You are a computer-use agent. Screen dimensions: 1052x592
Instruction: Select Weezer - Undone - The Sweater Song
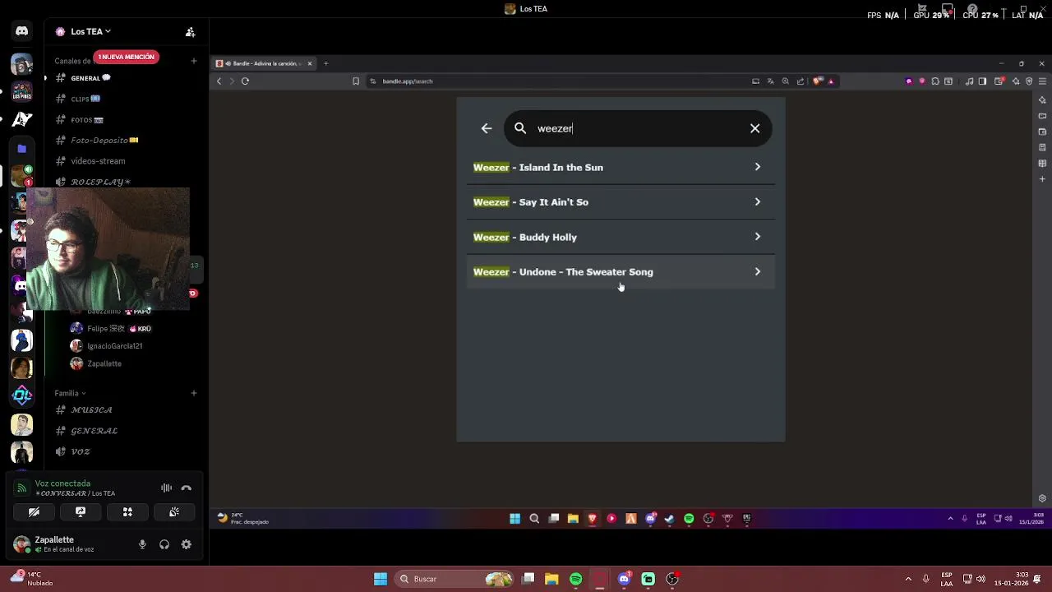click(621, 272)
